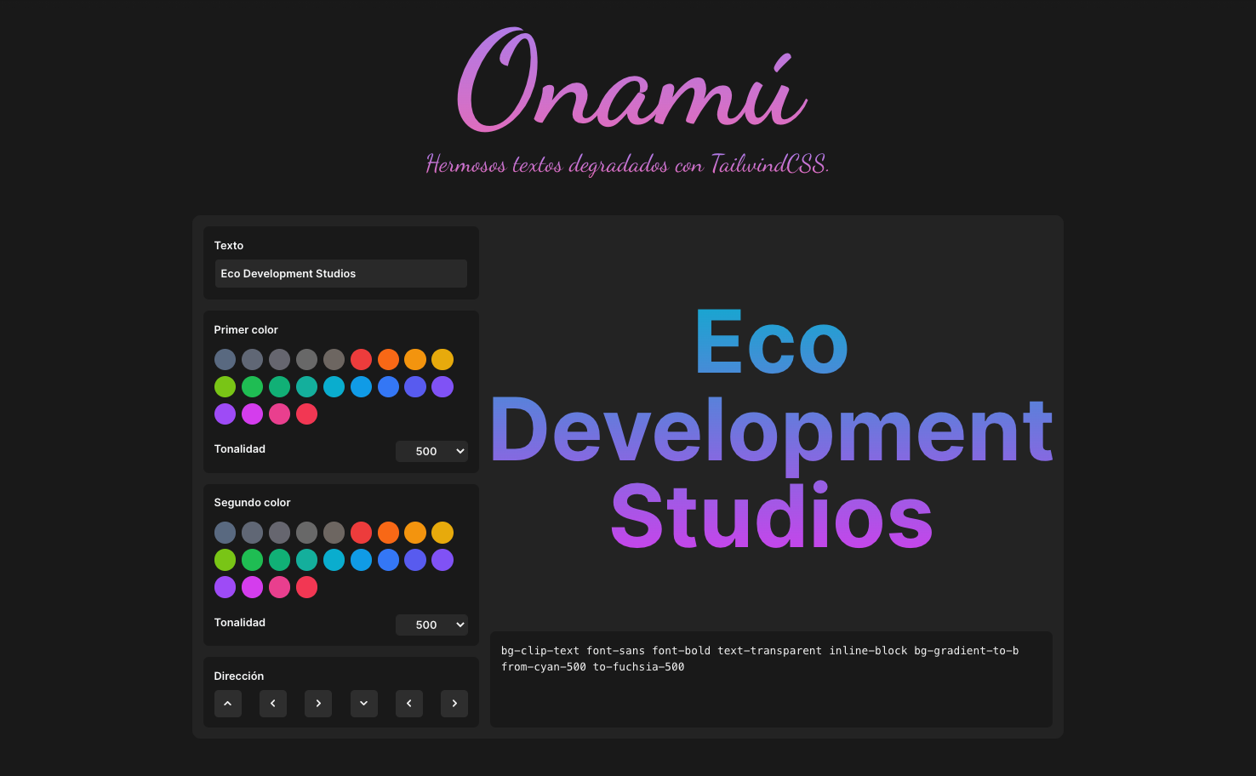Image resolution: width=1256 pixels, height=776 pixels.
Task: Pick yellow swatch in Primer color
Action: click(x=442, y=359)
